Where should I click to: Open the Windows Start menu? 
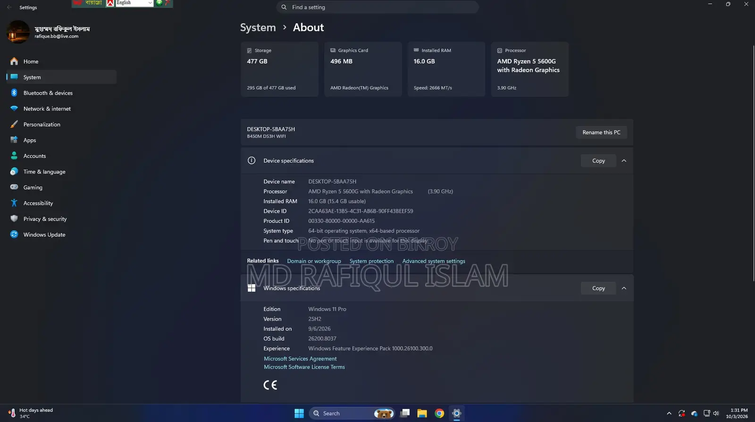point(299,414)
